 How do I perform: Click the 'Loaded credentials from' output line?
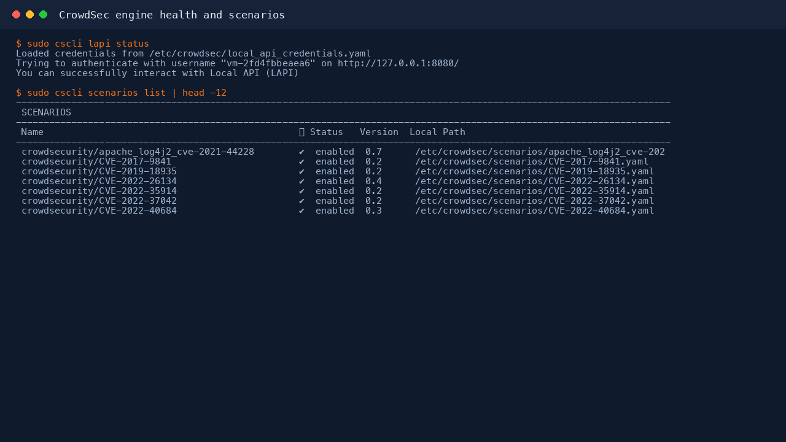(x=193, y=53)
